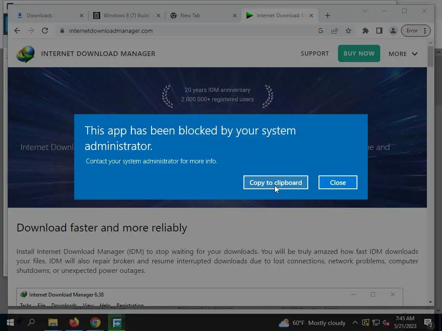The height and width of the screenshot is (331, 442).
Task: Click IDM 6.38 screenshot title bar icon
Action: pyautogui.click(x=24, y=294)
